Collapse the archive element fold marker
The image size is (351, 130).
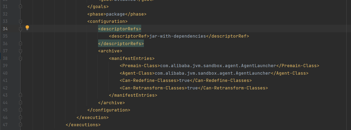pos(21,51)
